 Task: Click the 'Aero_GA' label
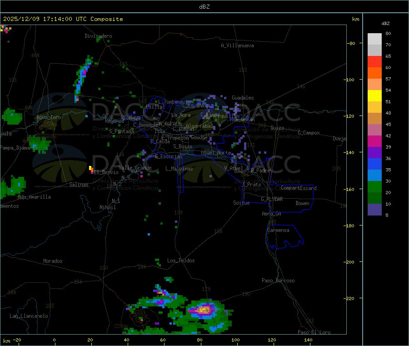point(272,214)
